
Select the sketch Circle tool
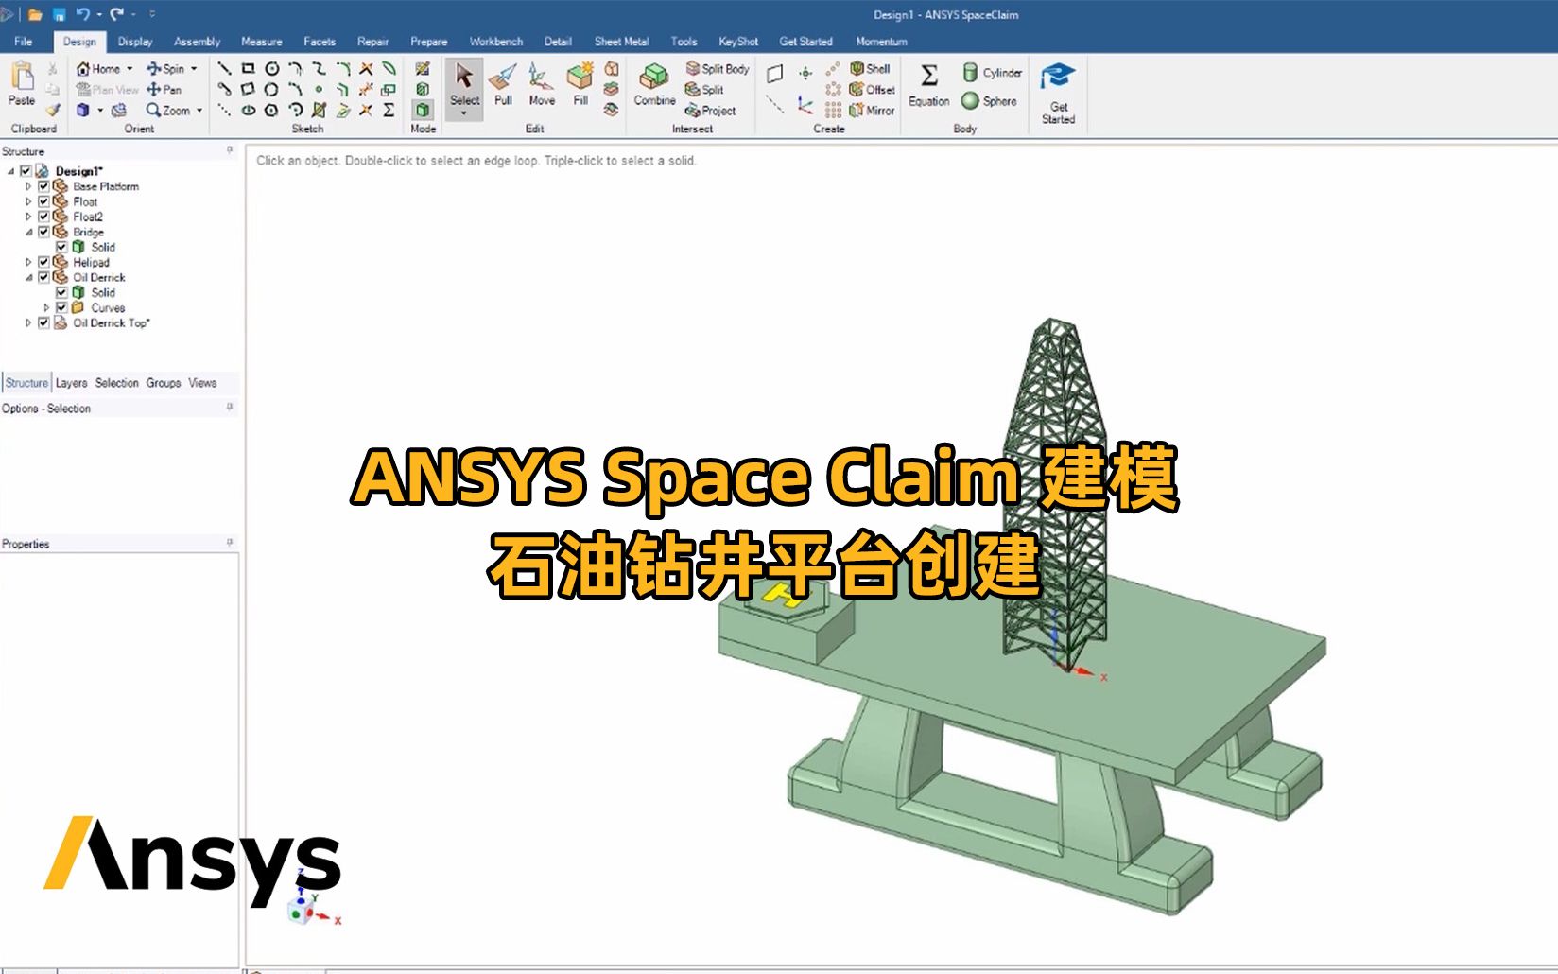click(271, 68)
